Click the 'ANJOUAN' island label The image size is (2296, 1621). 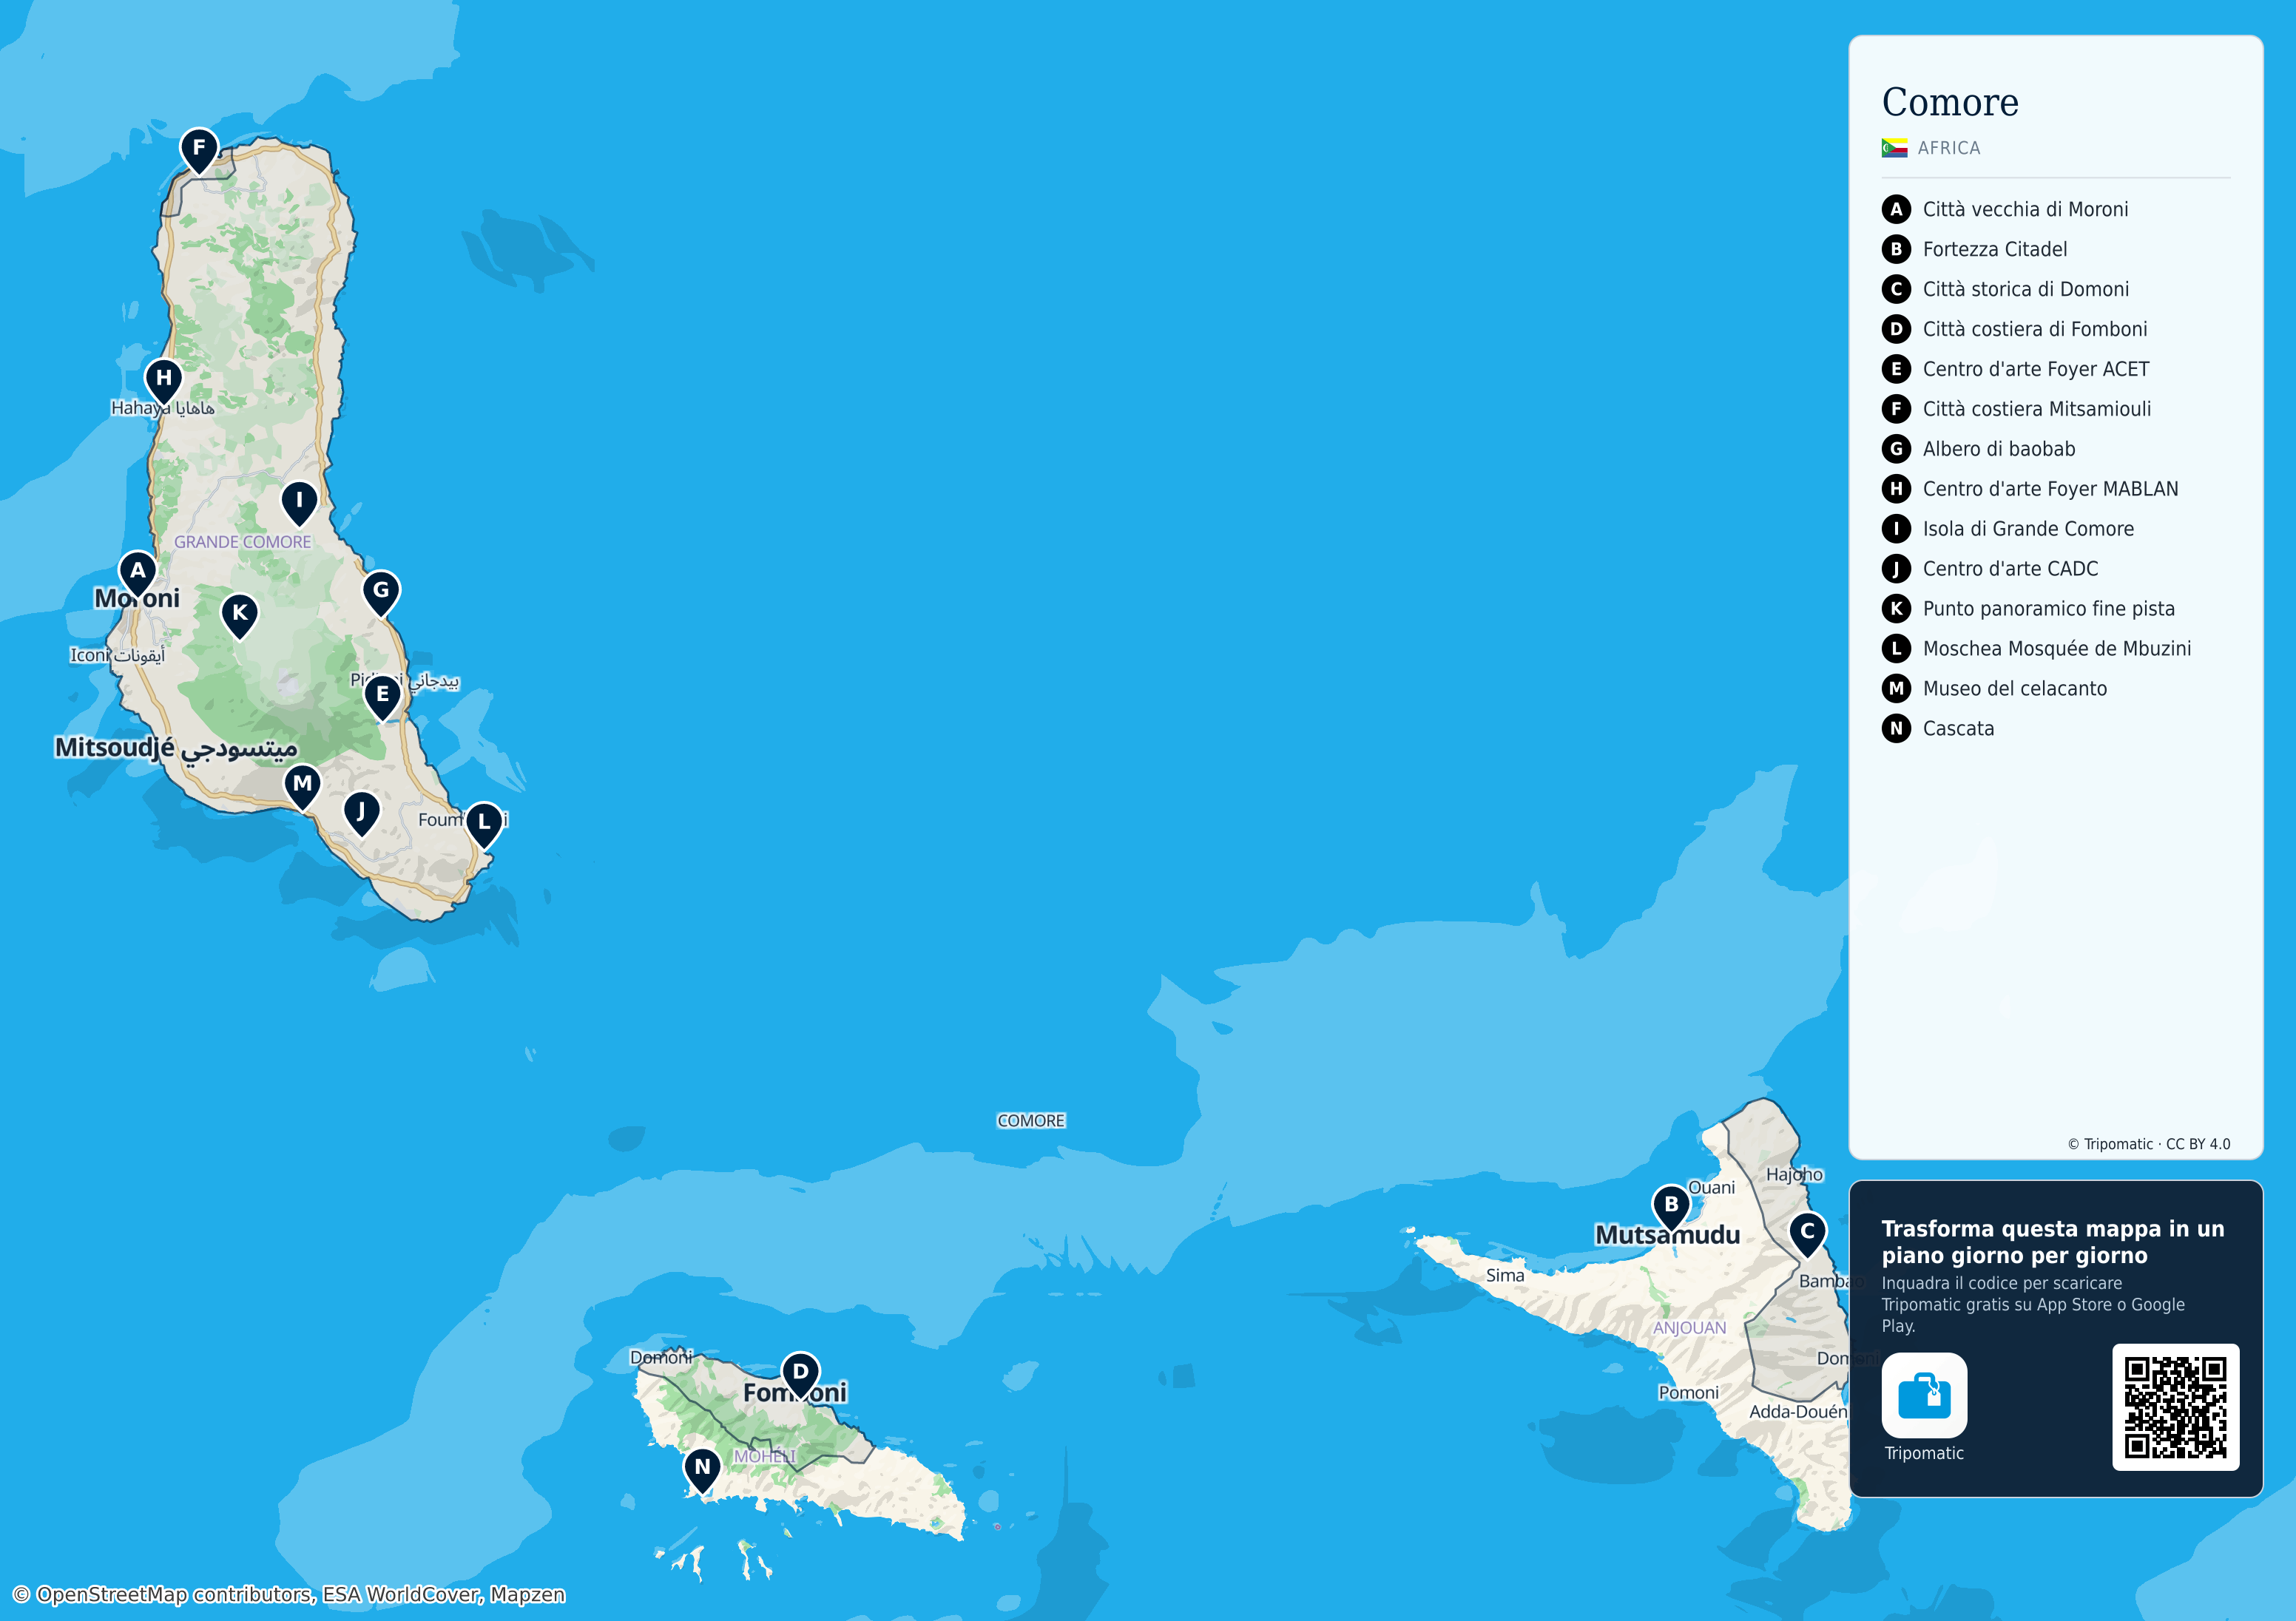click(x=1689, y=1328)
